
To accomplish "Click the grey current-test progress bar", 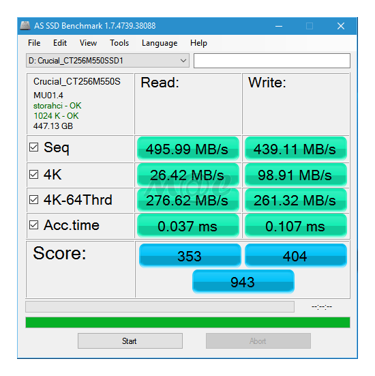I will coord(160,306).
